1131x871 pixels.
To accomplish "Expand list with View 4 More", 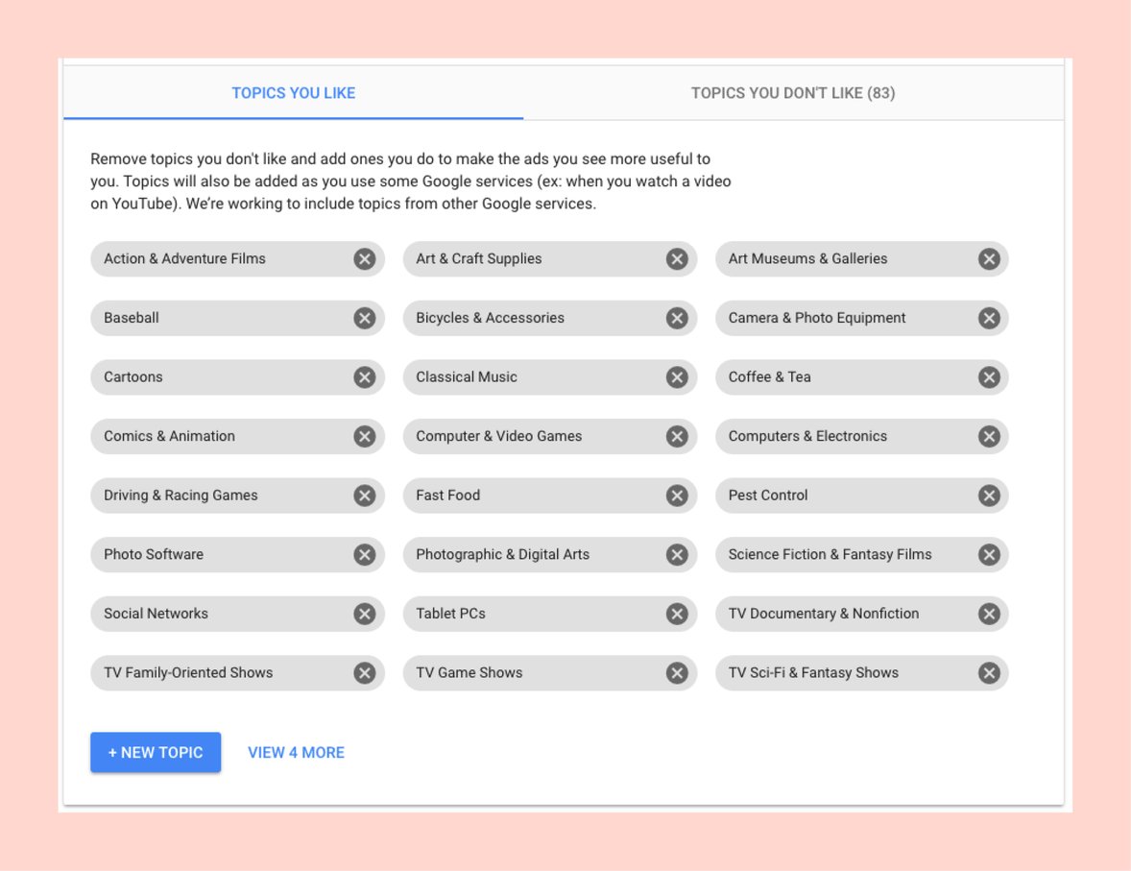I will click(x=296, y=753).
